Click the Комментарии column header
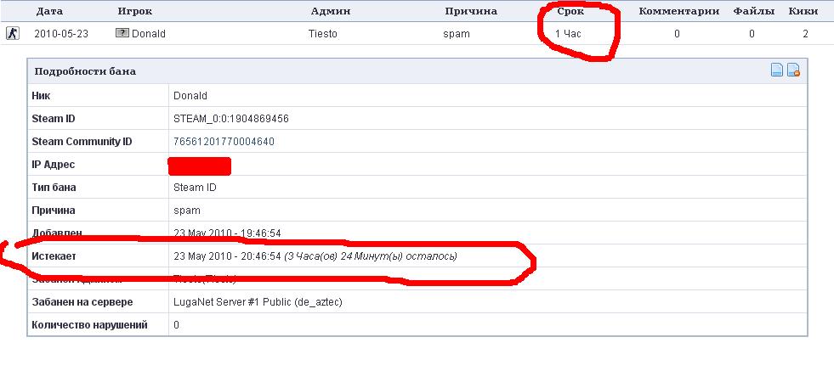 pos(678,11)
